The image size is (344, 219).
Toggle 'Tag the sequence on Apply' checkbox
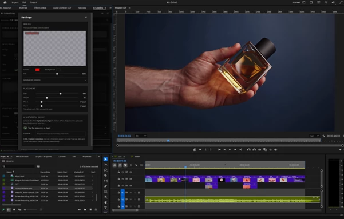coord(25,128)
